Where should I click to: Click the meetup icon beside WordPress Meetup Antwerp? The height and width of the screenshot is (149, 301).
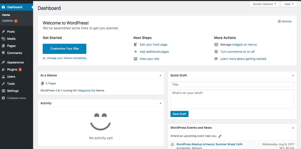point(172,144)
